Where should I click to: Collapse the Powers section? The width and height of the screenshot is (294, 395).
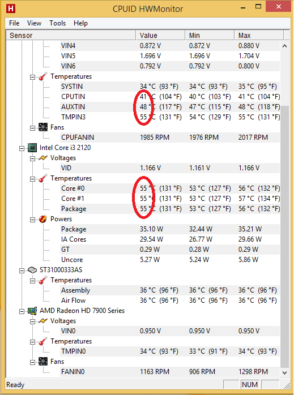tap(33, 220)
